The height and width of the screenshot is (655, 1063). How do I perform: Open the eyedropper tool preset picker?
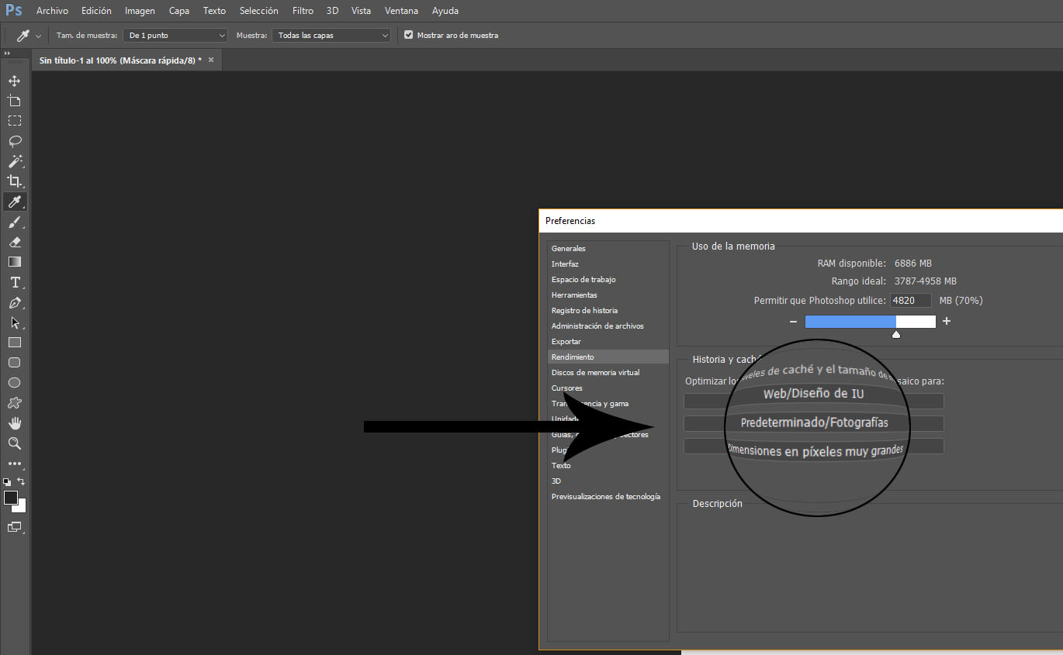29,36
